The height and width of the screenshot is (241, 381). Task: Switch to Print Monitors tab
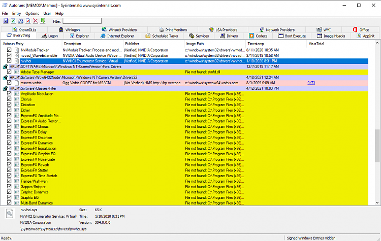click(x=173, y=29)
